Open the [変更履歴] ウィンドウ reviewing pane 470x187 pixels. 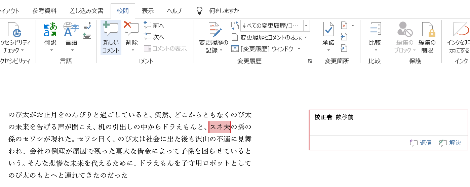pos(263,49)
